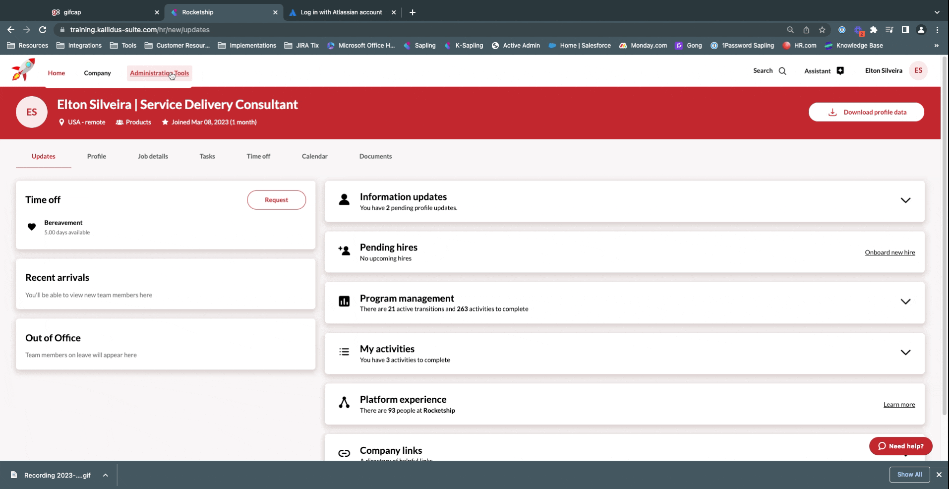Switch to the Time off tab
949x489 pixels.
click(258, 156)
